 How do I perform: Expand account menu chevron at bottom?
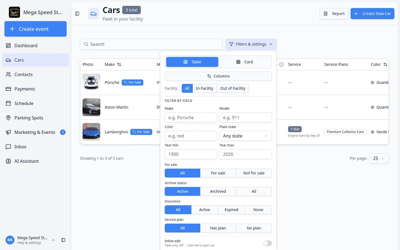tap(53, 240)
